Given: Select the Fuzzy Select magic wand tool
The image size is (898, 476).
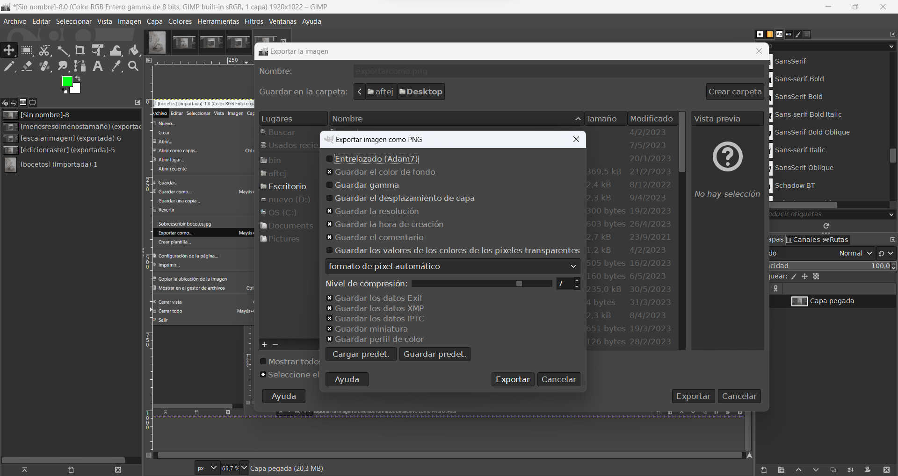Looking at the screenshot, I should pos(62,50).
